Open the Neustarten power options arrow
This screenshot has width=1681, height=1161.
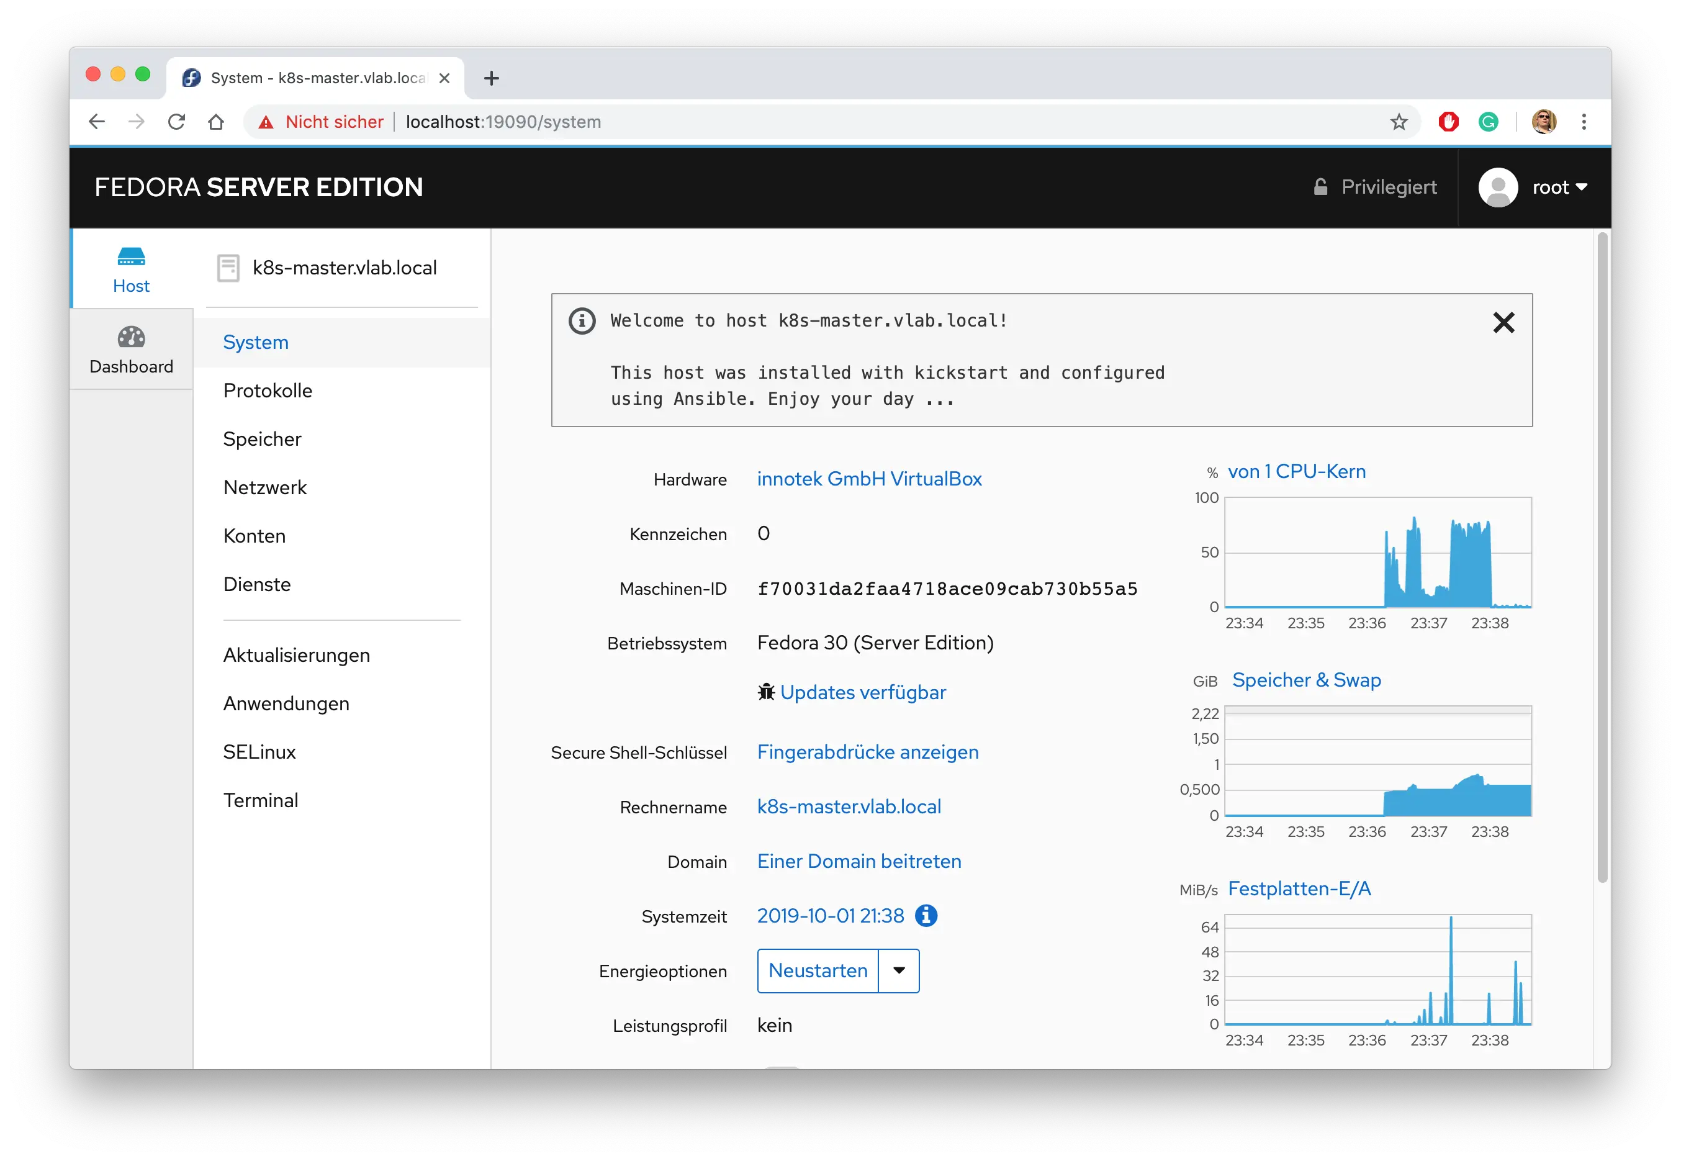click(x=898, y=970)
